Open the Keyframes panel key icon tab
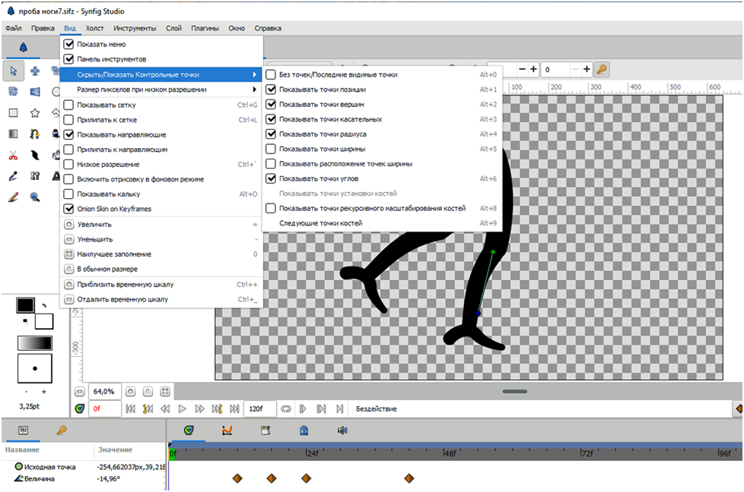 [x=61, y=430]
